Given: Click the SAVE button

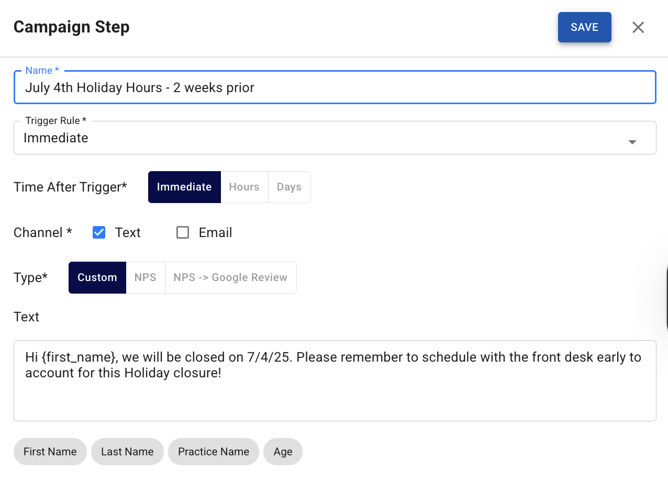Looking at the screenshot, I should coord(584,27).
